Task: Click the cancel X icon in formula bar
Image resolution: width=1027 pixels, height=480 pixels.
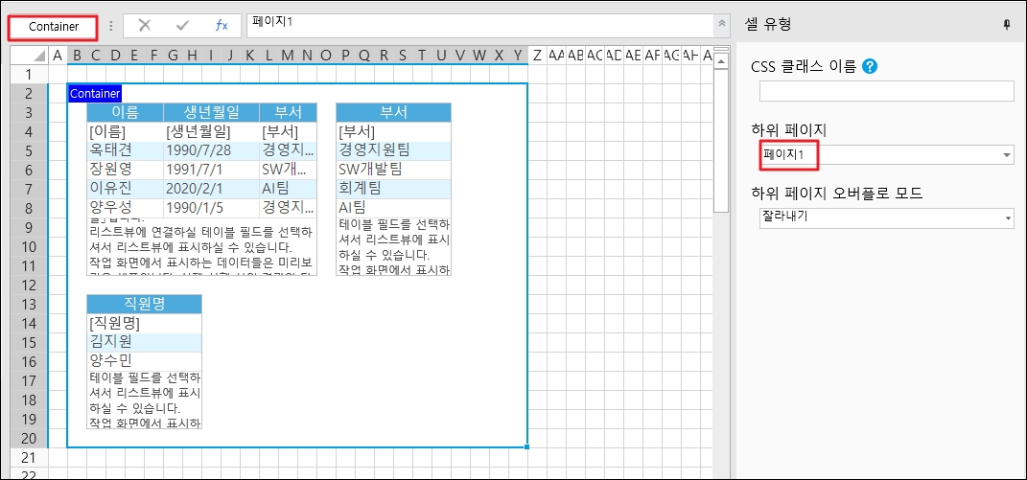Action: [x=145, y=26]
